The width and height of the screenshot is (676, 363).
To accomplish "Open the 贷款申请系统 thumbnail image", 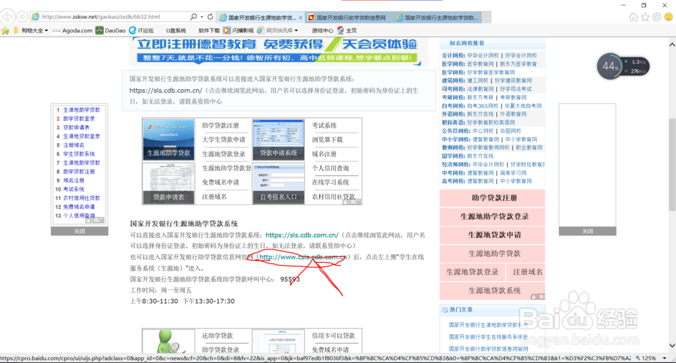I will point(279,140).
